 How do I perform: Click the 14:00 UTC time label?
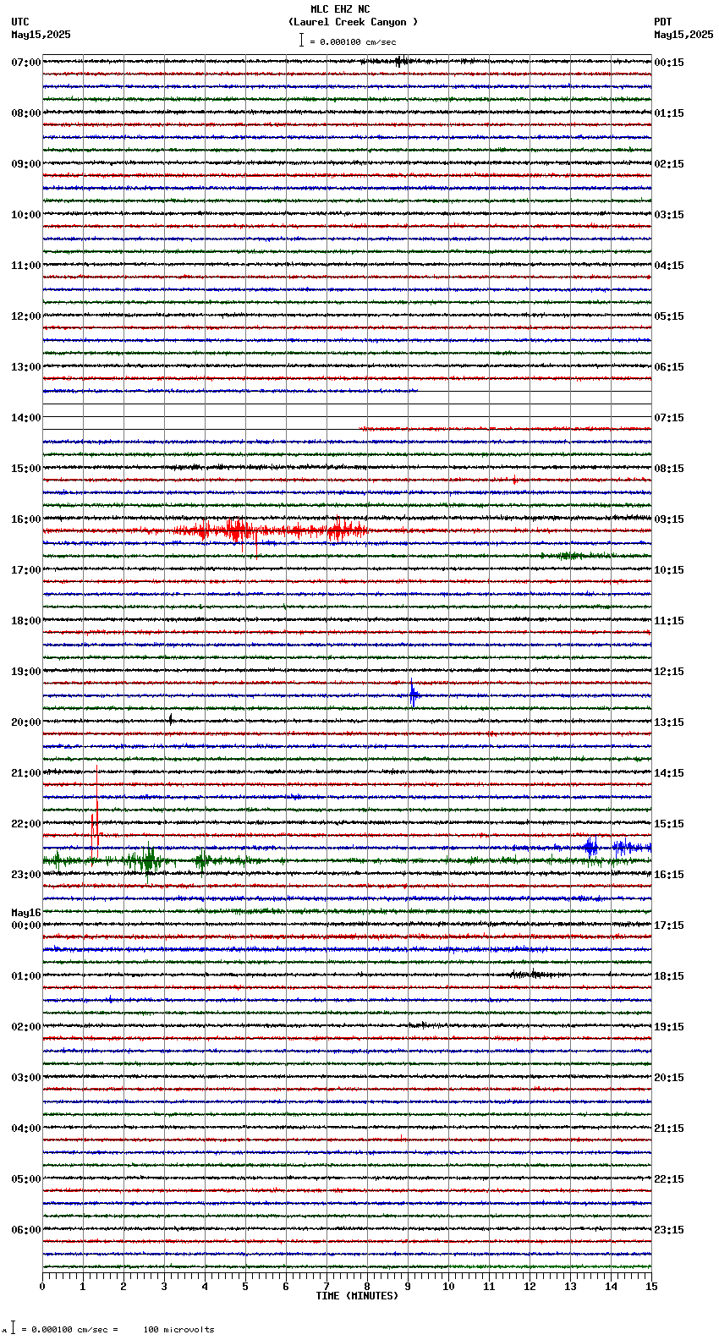(26, 418)
